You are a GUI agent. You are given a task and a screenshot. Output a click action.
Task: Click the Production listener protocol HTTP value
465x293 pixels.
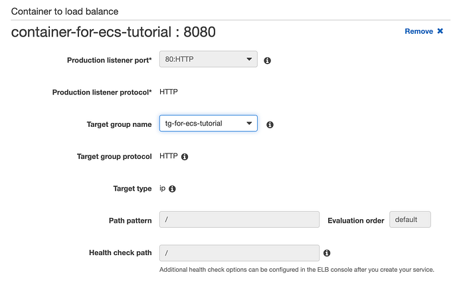(x=169, y=92)
